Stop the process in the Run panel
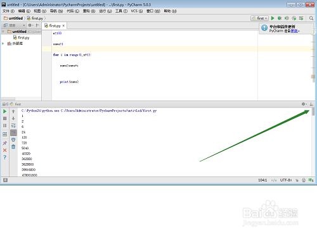The width and height of the screenshot is (317, 234). pyautogui.click(x=4, y=118)
